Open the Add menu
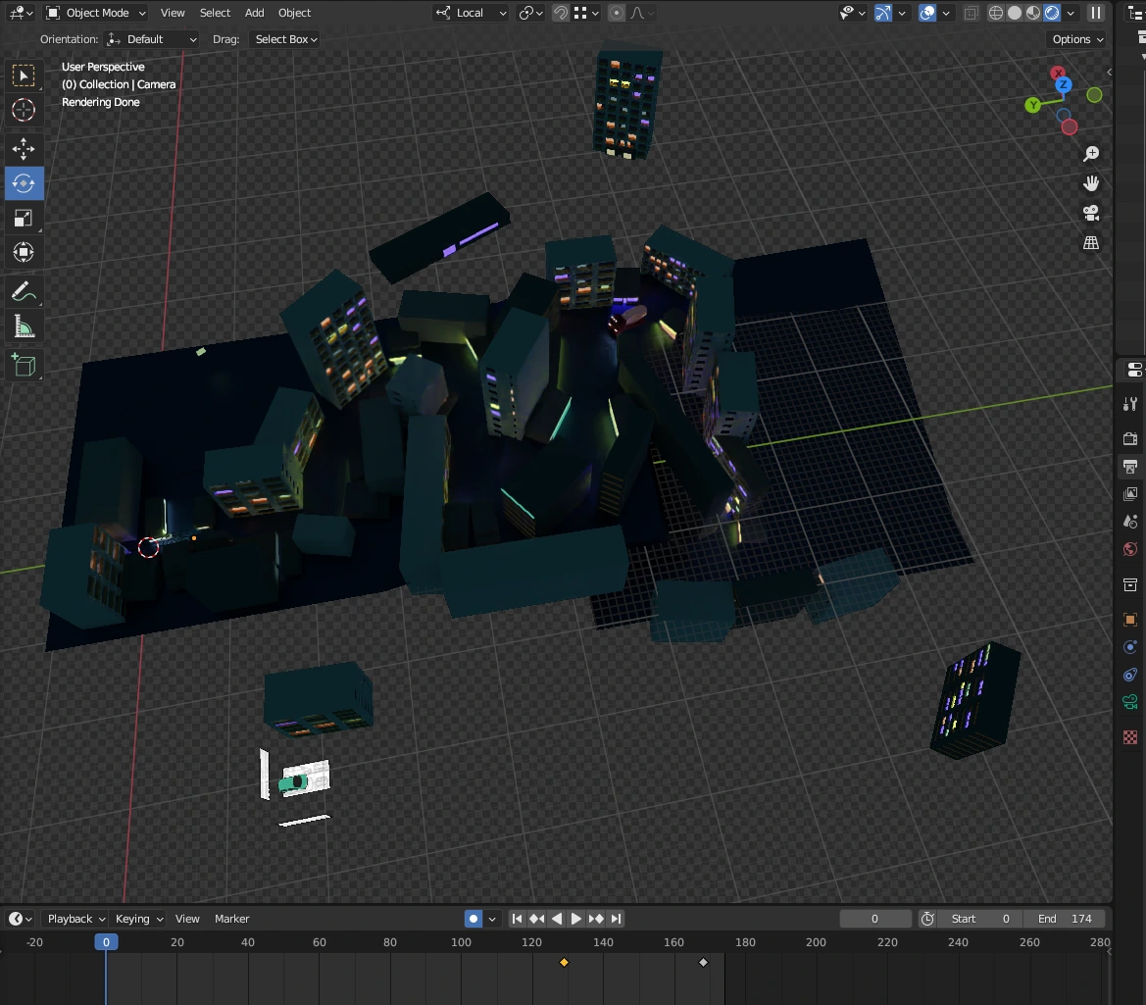The height and width of the screenshot is (1005, 1146). click(x=254, y=13)
